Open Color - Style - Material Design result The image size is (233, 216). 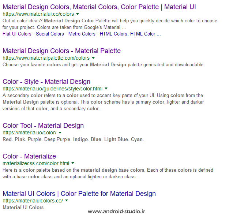pos(46,82)
